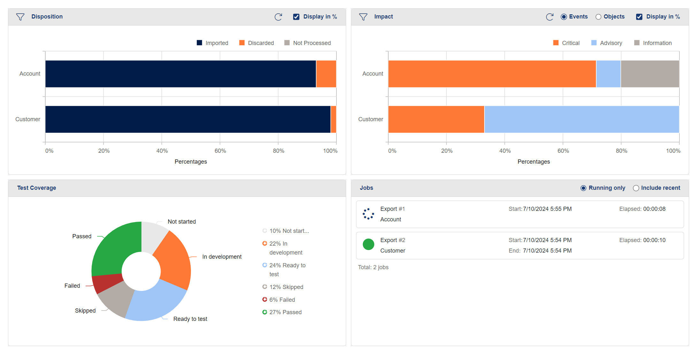
Task: Refresh the Disposition chart
Action: click(278, 17)
